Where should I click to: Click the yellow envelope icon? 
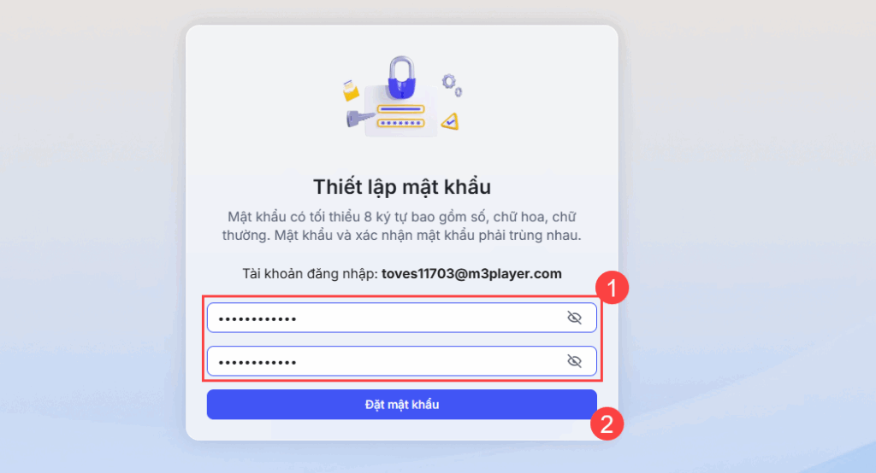[x=350, y=91]
